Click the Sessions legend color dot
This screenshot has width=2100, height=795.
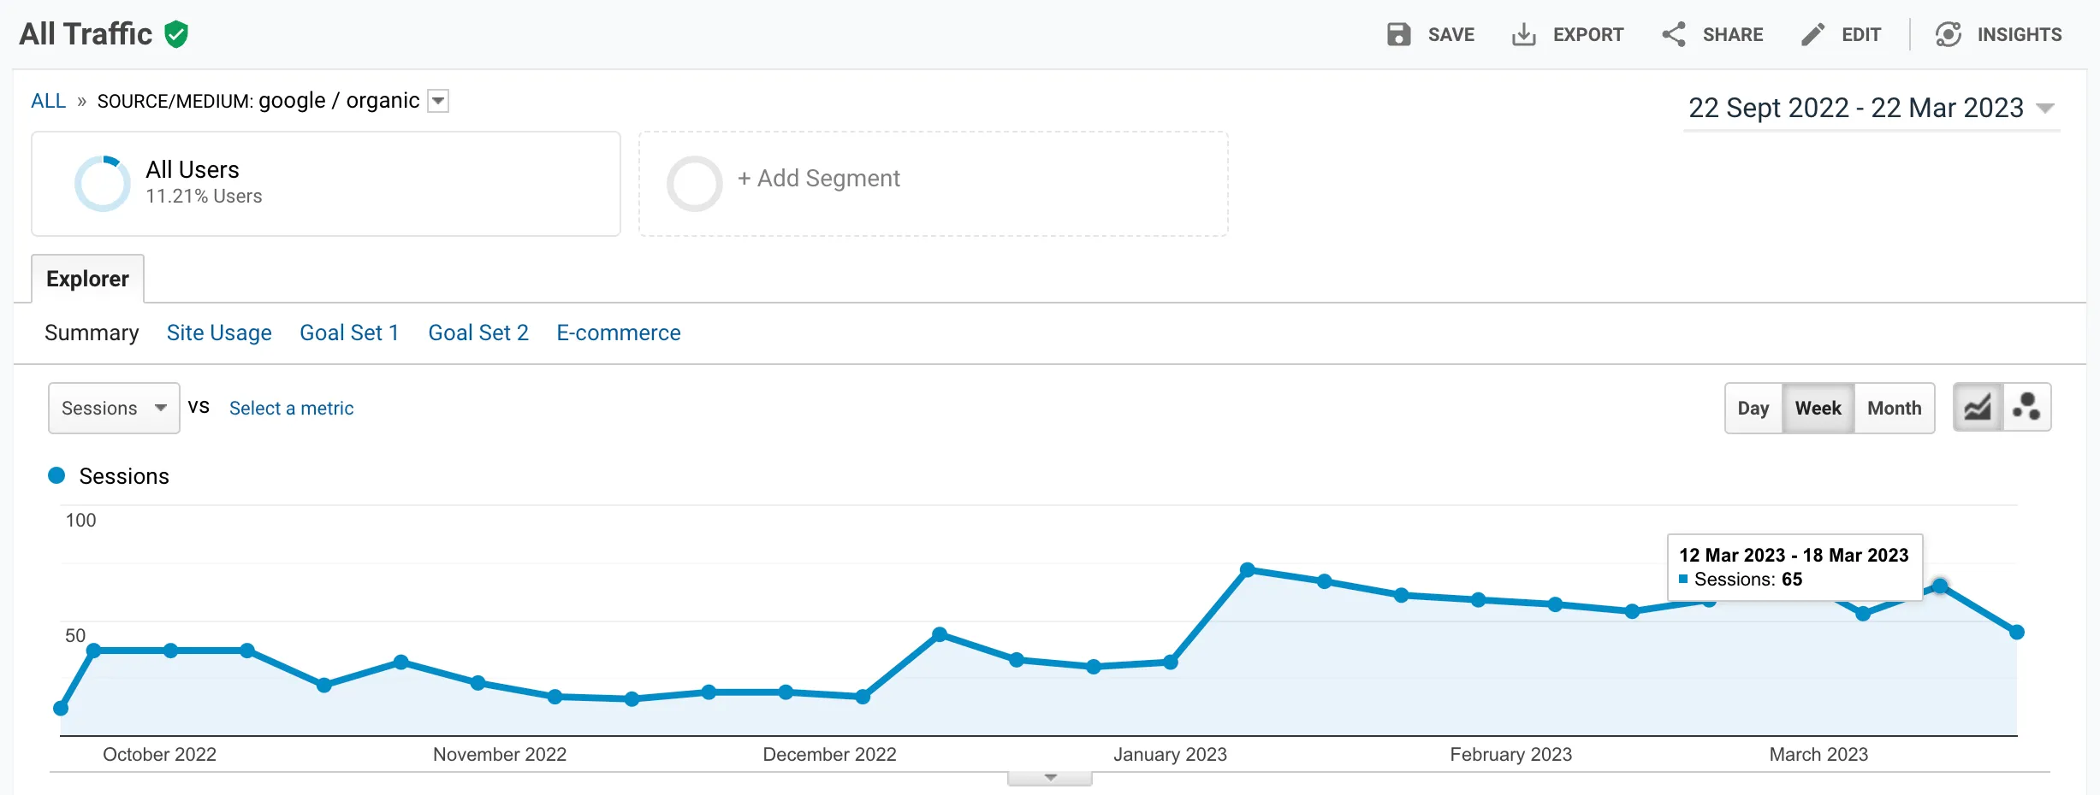click(56, 475)
